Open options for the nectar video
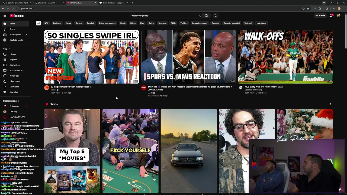 [138, 87]
